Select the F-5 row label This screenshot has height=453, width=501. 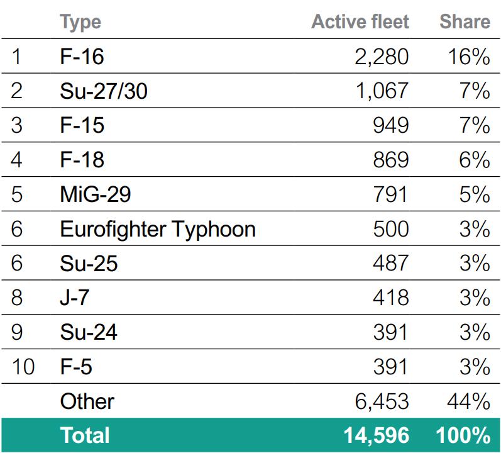pyautogui.click(x=75, y=366)
